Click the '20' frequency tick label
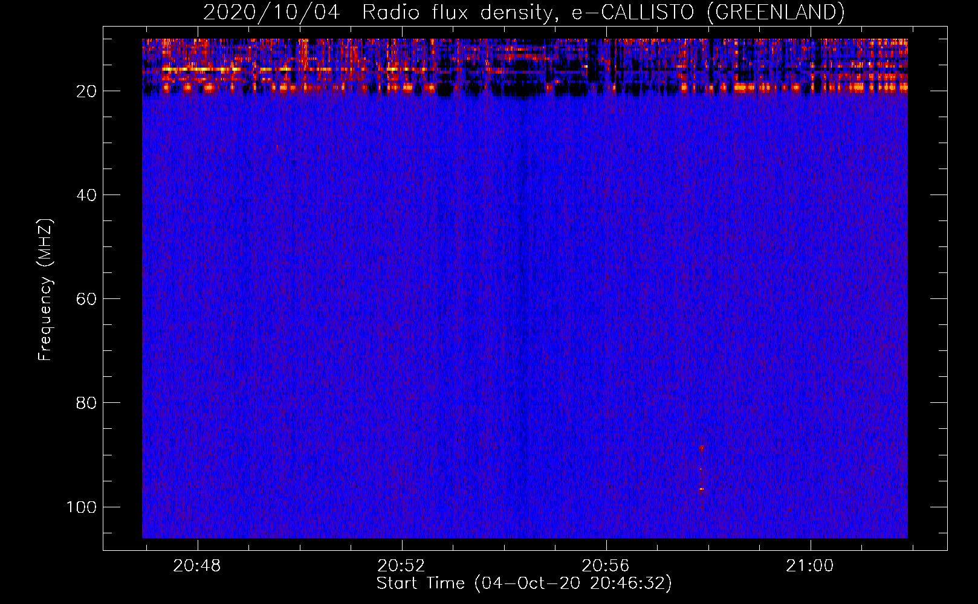 click(x=86, y=91)
